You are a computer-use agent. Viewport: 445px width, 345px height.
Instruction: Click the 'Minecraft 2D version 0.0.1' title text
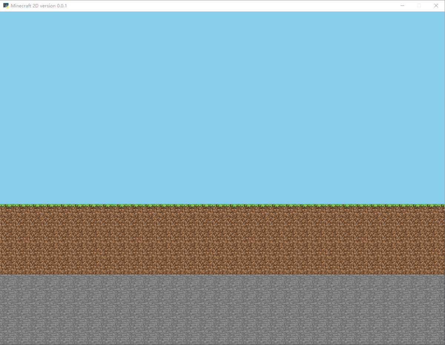point(39,6)
